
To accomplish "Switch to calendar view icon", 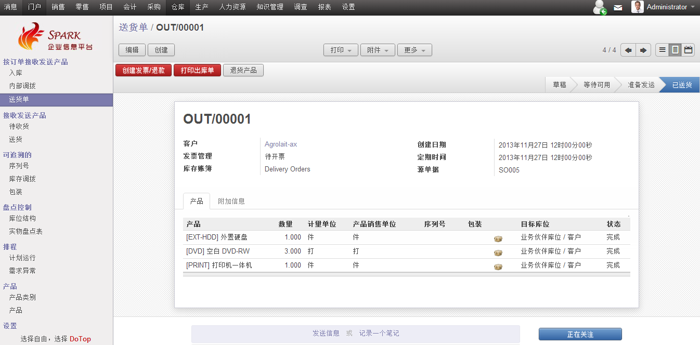I will click(688, 50).
